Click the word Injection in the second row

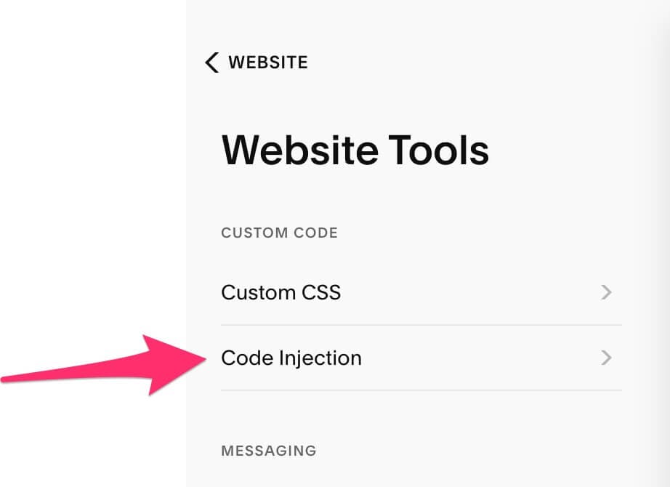[x=320, y=358]
